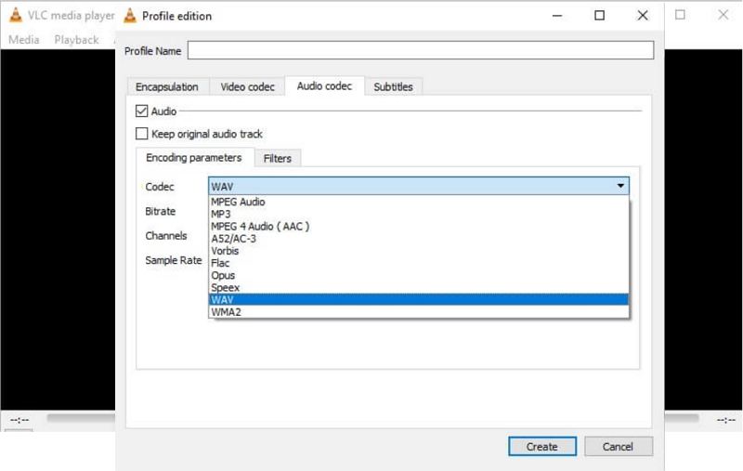Maximize the Profile edition dialog
The width and height of the screenshot is (743, 471).
click(599, 16)
